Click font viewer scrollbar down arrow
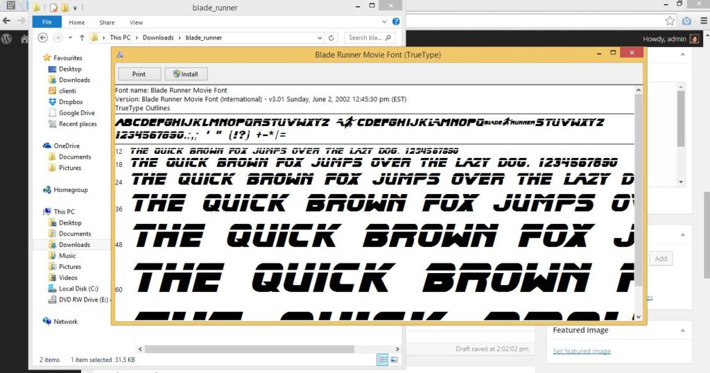Image resolution: width=710 pixels, height=373 pixels. (x=639, y=317)
